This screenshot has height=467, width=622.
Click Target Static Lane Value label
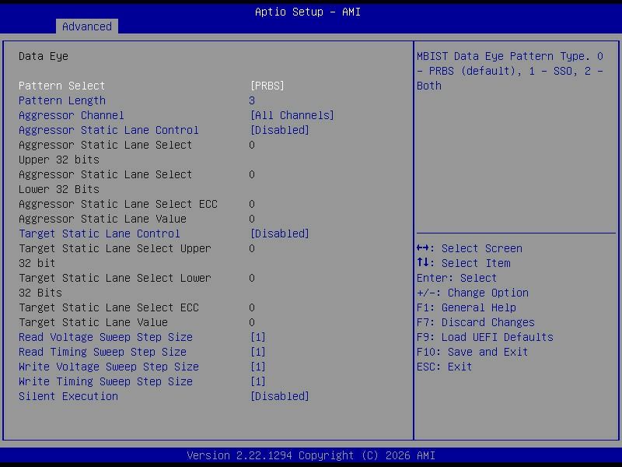93,322
